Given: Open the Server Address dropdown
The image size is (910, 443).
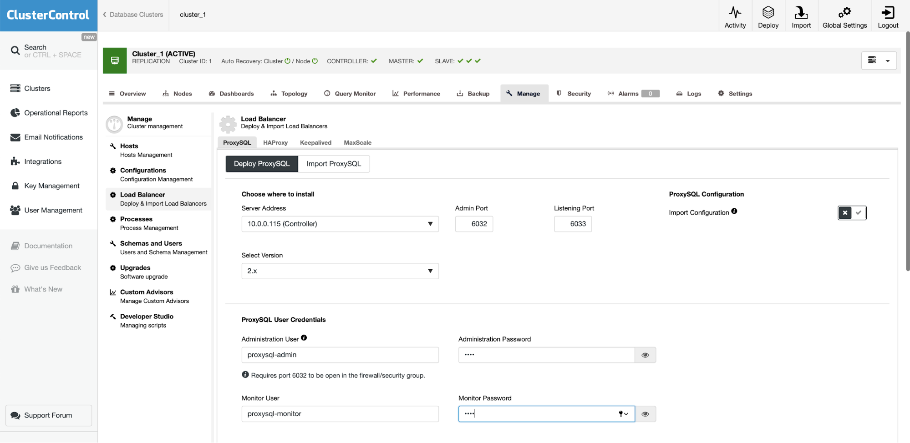Looking at the screenshot, I should pyautogui.click(x=340, y=224).
